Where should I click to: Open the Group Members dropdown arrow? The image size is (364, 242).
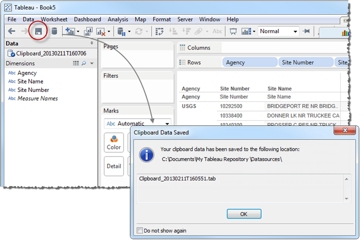pyautogui.click(x=207, y=31)
